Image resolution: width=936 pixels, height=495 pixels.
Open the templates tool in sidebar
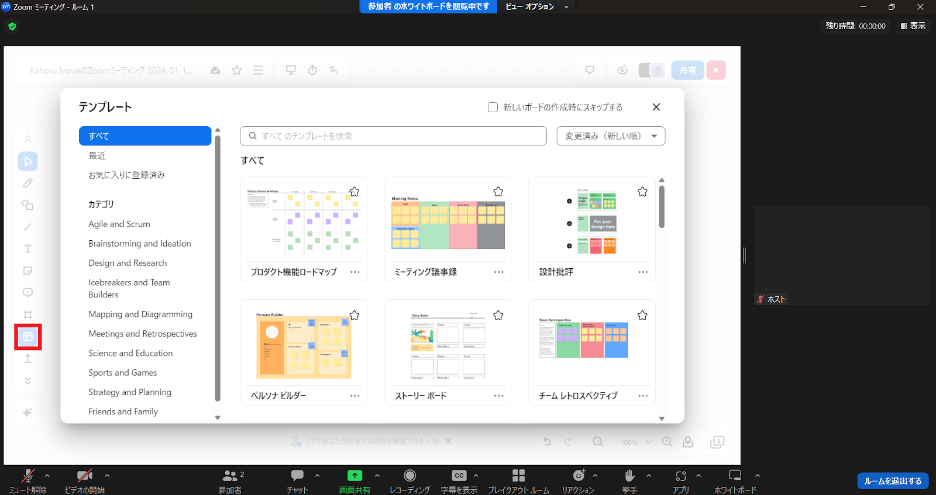pyautogui.click(x=28, y=337)
